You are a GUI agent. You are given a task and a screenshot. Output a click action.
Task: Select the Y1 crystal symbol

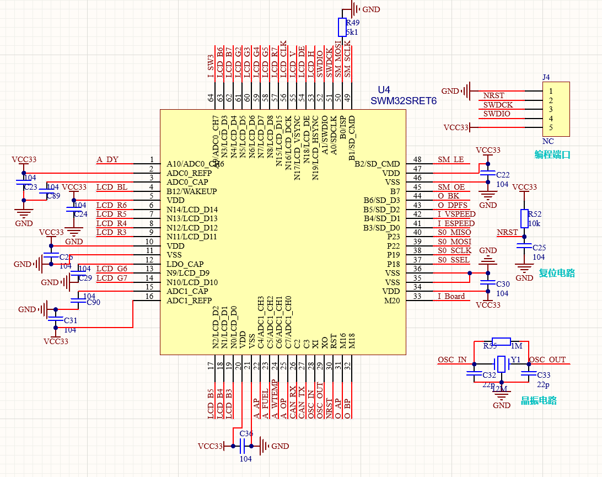502,364
